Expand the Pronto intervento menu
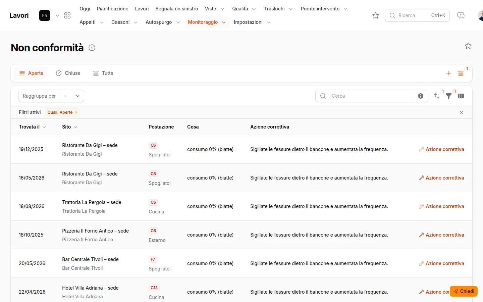Screen dimensions: 483x302 coord(324,9)
